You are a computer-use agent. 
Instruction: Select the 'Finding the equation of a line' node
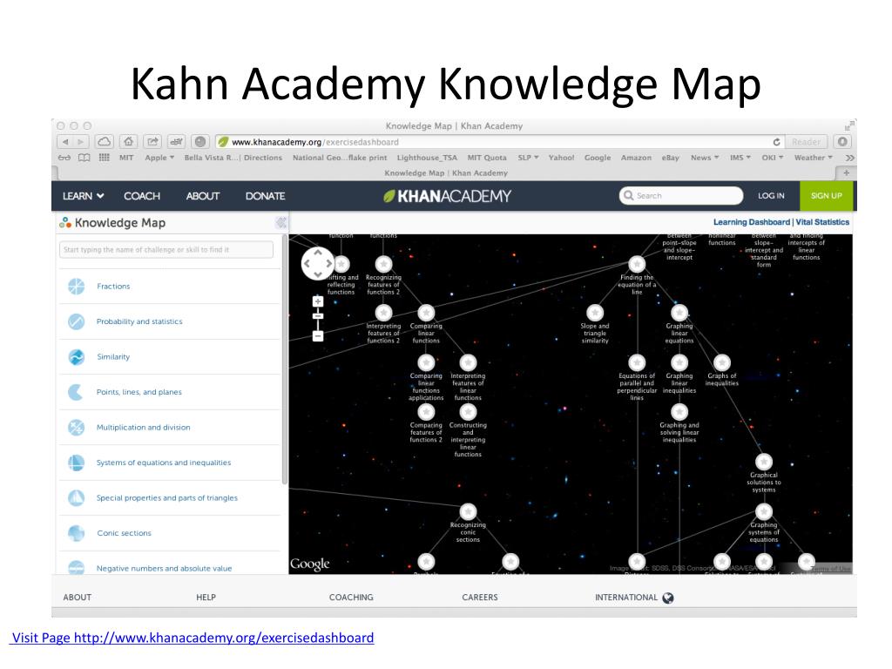pos(637,264)
